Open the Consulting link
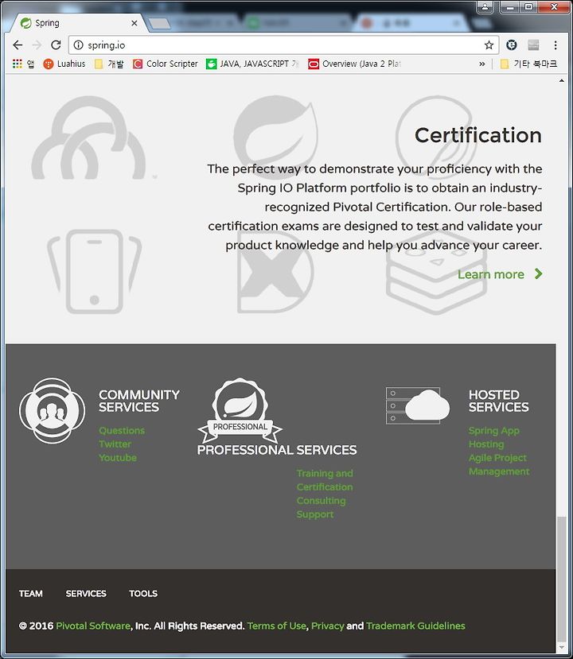Viewport: 573px width, 659px height. coord(321,501)
